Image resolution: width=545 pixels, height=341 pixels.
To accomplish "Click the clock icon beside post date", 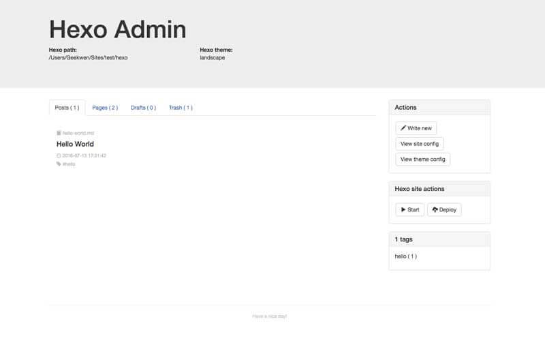I will click(x=59, y=155).
